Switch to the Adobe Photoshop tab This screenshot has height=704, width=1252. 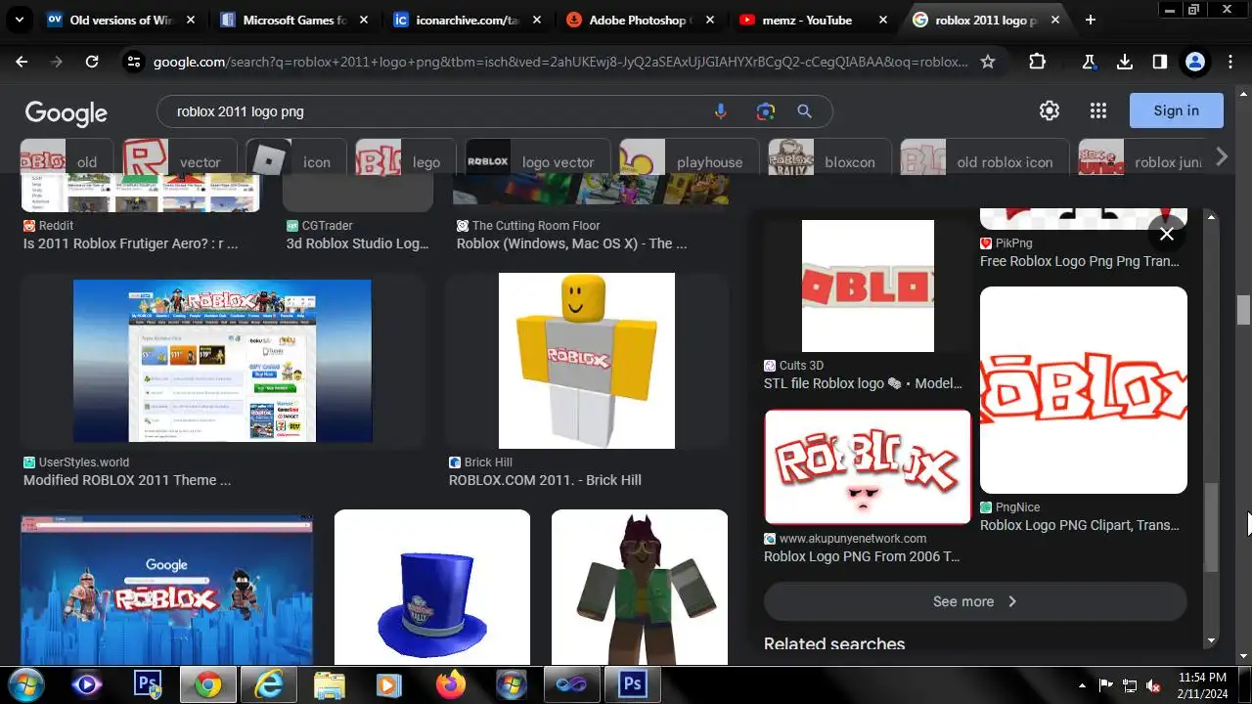click(x=639, y=20)
